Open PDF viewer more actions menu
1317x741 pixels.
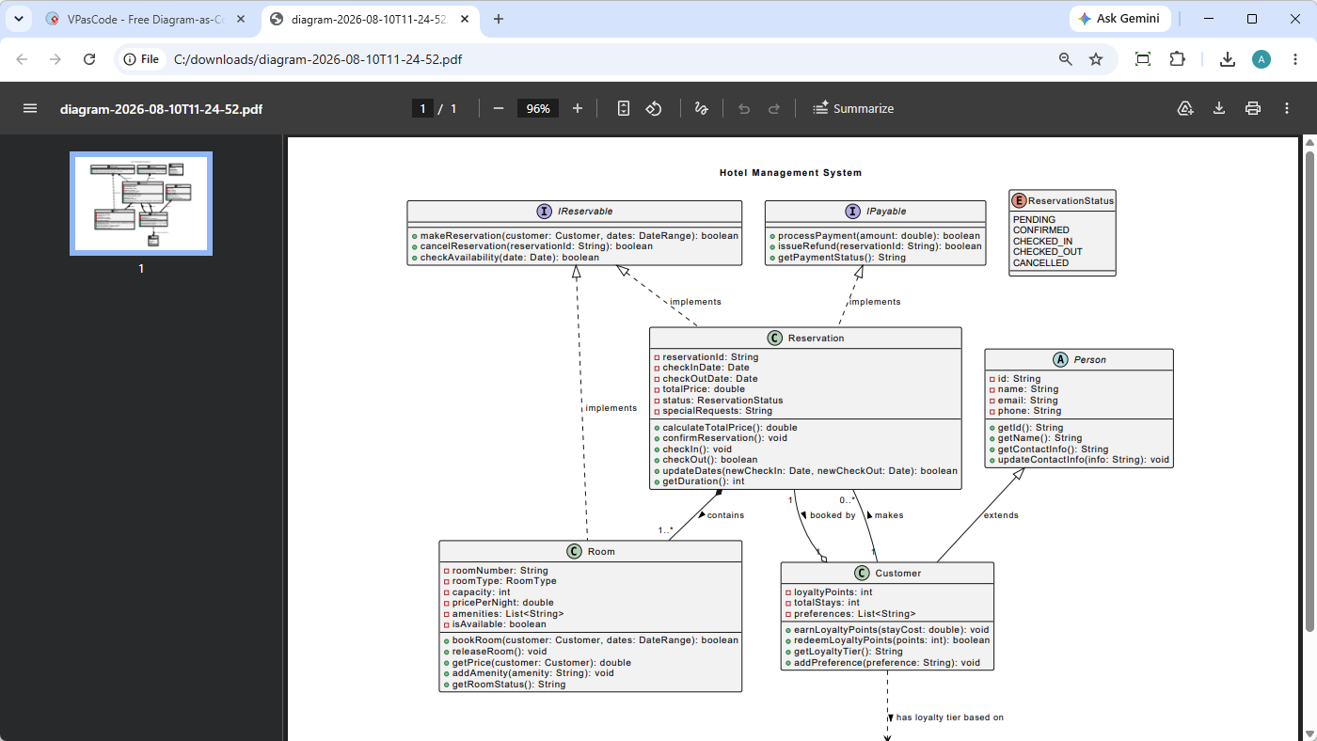(1287, 108)
